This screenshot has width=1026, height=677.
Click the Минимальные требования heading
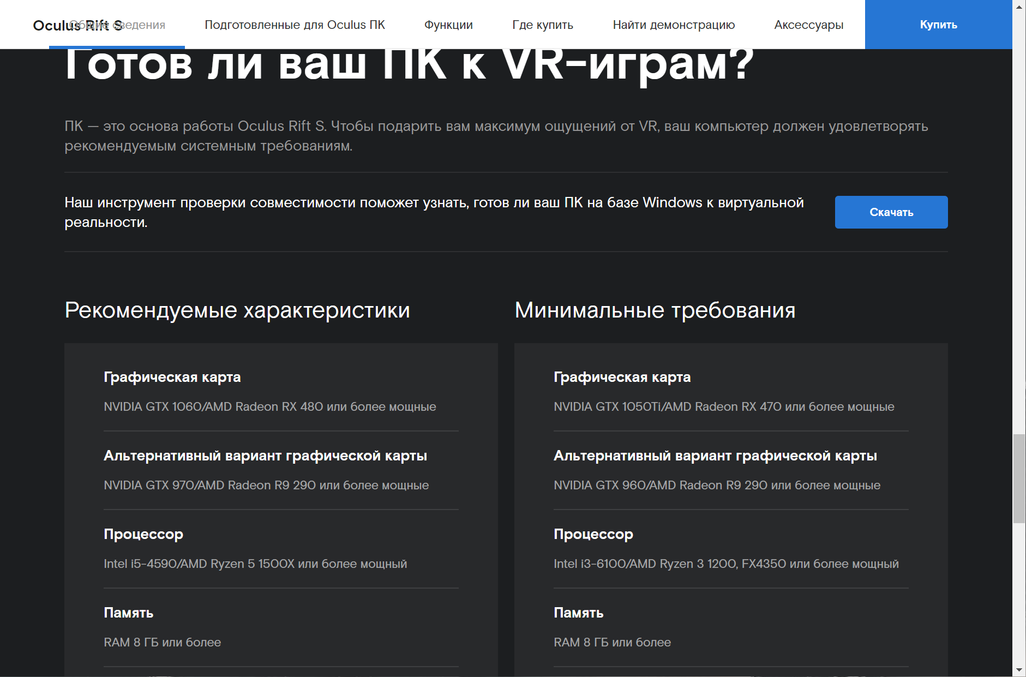pos(655,310)
